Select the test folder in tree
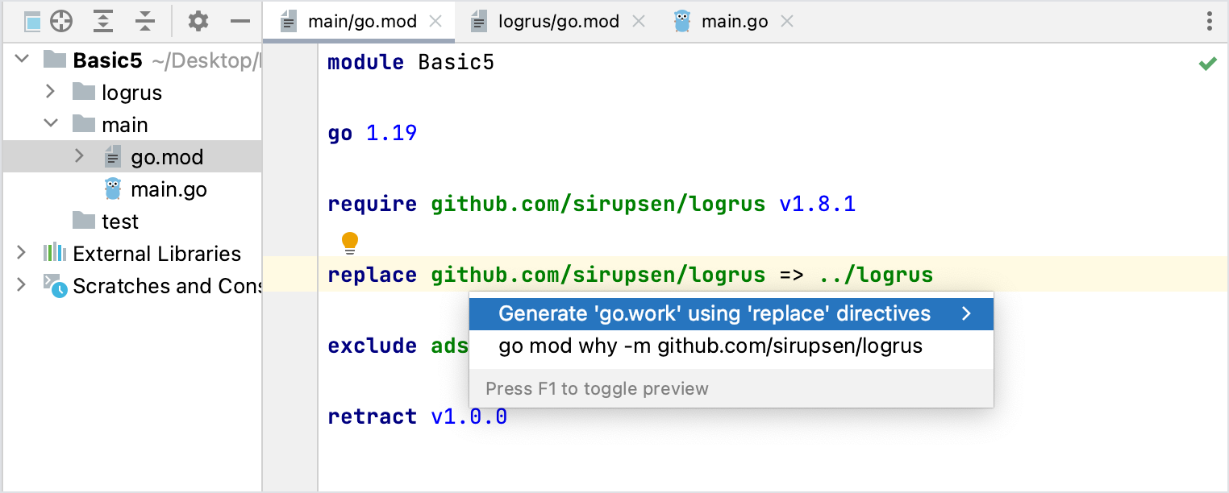The width and height of the screenshot is (1229, 493). point(119,222)
